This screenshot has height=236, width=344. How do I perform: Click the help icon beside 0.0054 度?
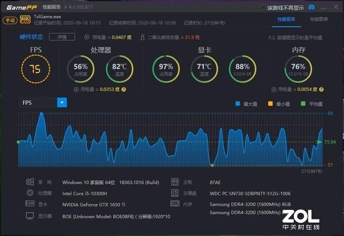[321, 90]
